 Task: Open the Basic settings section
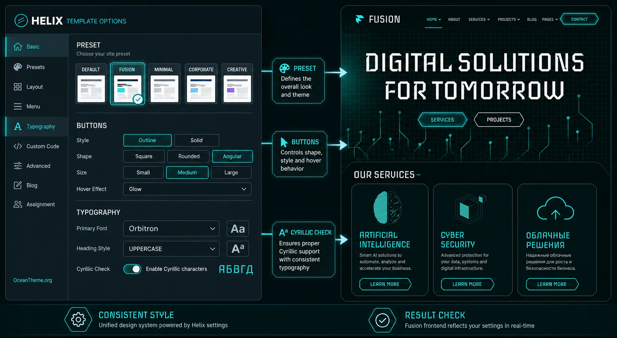point(37,47)
